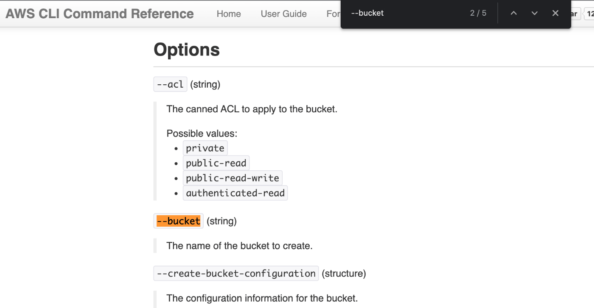Click the --acl option label
This screenshot has height=308, width=594.
click(170, 84)
